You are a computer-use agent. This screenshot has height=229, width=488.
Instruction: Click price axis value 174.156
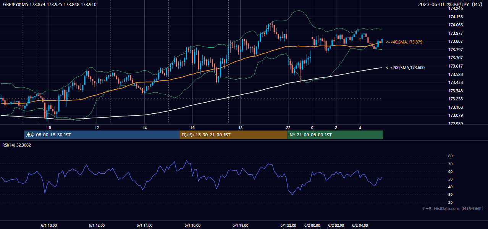tap(455, 17)
